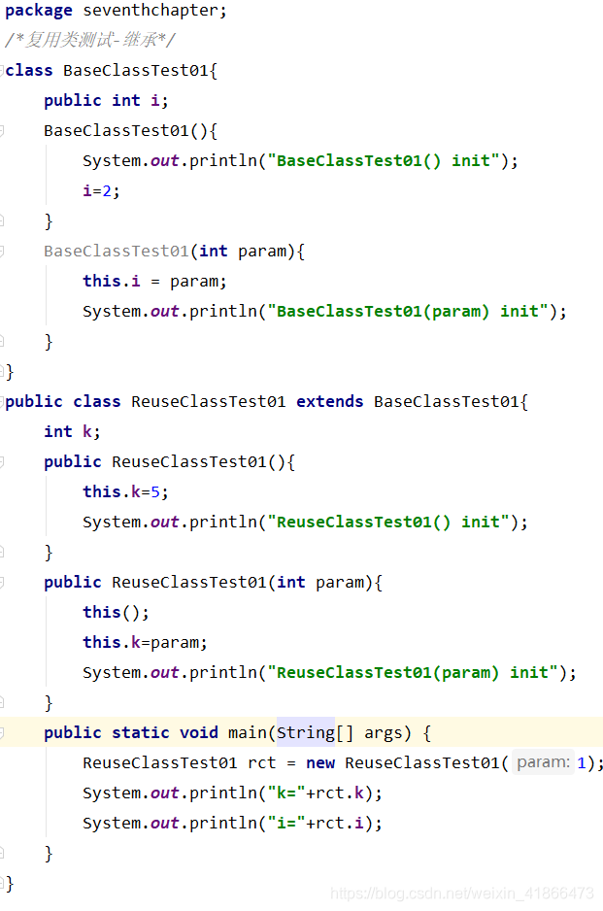
Task: Click the 'BaseClassTest01(){' no-arg constructor name
Action: [x=117, y=130]
